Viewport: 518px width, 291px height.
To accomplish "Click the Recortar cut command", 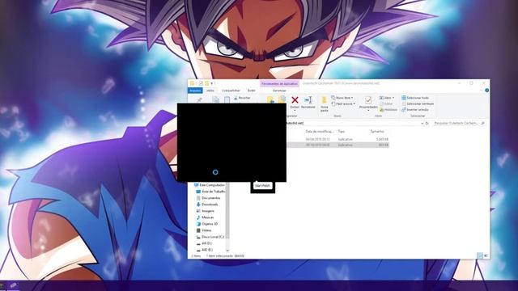I will (242, 98).
